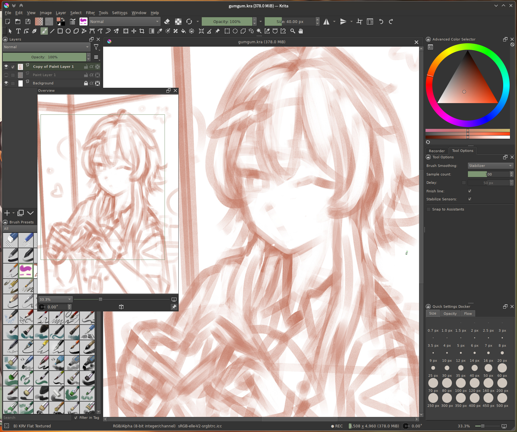Uncheck the Finish line checkbox
Screen dimensions: 517x432
(470, 191)
